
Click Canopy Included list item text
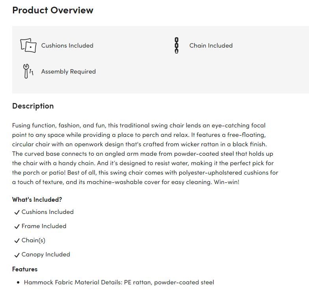46,254
